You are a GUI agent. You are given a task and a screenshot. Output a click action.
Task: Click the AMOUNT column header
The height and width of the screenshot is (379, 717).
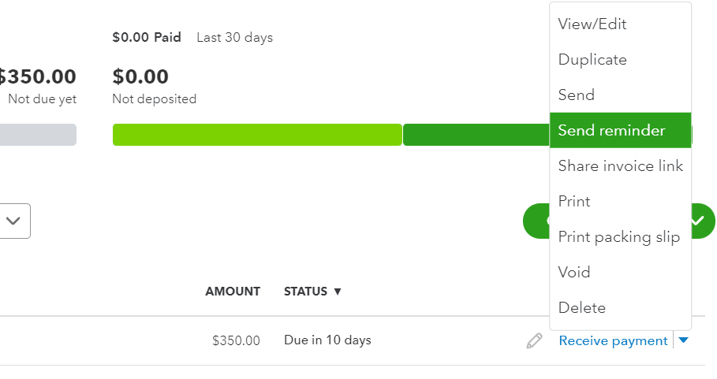tap(232, 292)
